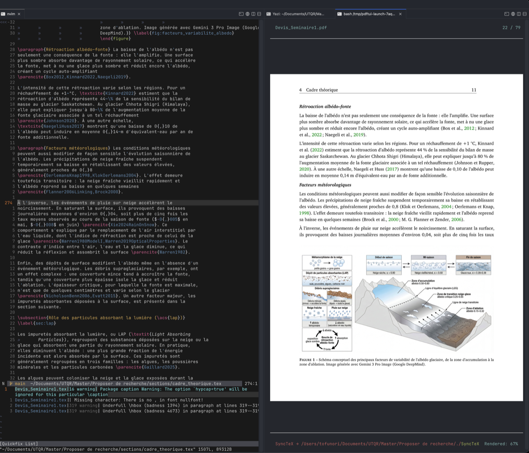
Task: Click current line number 274 in gutter
Action: point(8,203)
